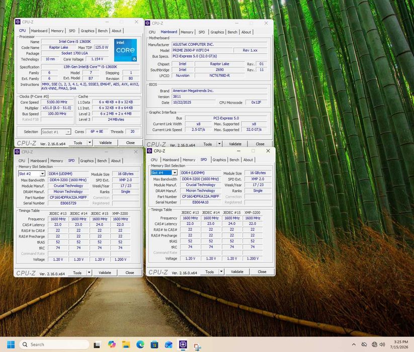The image size is (414, 352).
Task: Click the NCT6798D-R LPCIO value
Action: [x=219, y=75]
